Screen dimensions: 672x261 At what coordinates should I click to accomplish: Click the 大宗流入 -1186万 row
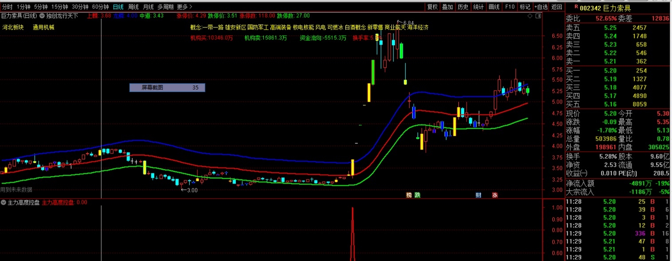(x=617, y=192)
